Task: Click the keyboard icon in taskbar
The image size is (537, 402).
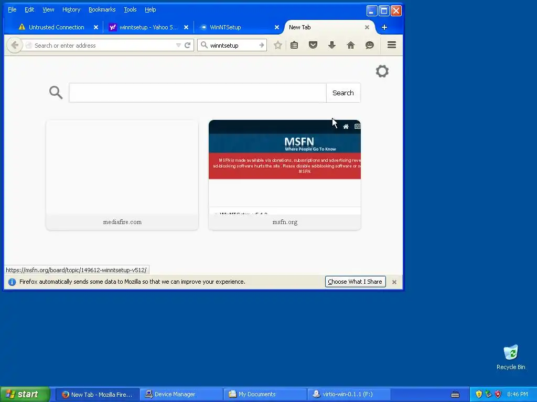Action: click(x=455, y=395)
